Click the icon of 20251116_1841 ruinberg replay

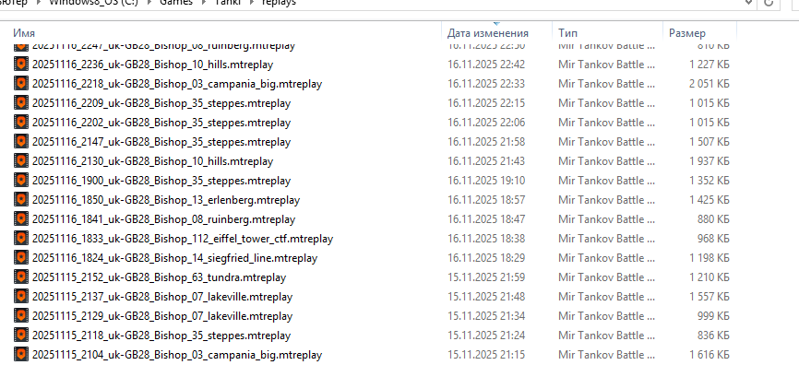[21, 218]
